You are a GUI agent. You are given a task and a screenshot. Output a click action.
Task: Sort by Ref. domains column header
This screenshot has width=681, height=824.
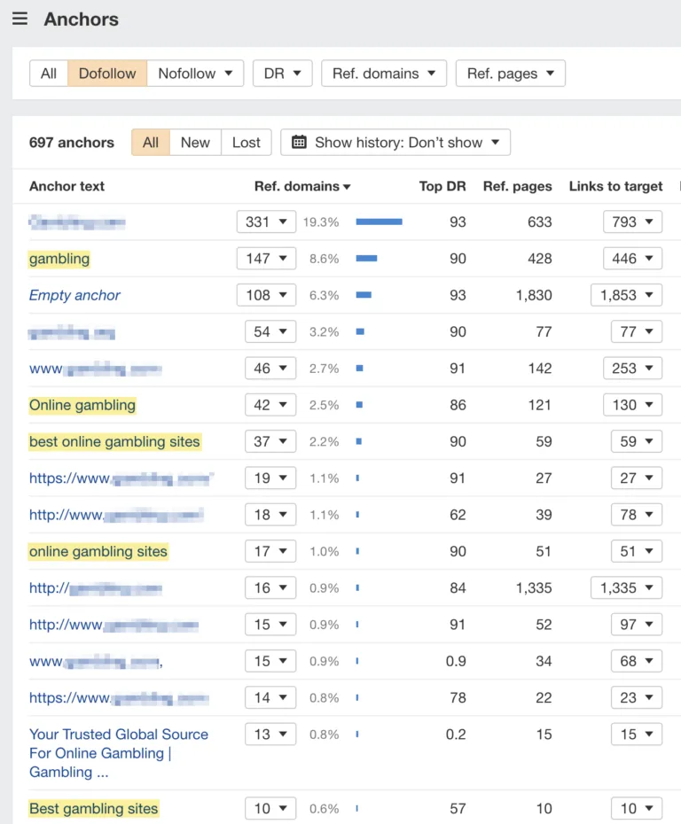(302, 186)
